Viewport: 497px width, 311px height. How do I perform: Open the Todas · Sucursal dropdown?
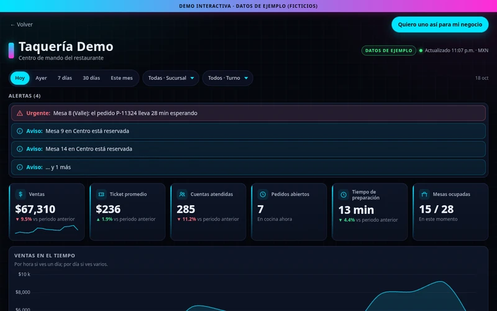171,78
